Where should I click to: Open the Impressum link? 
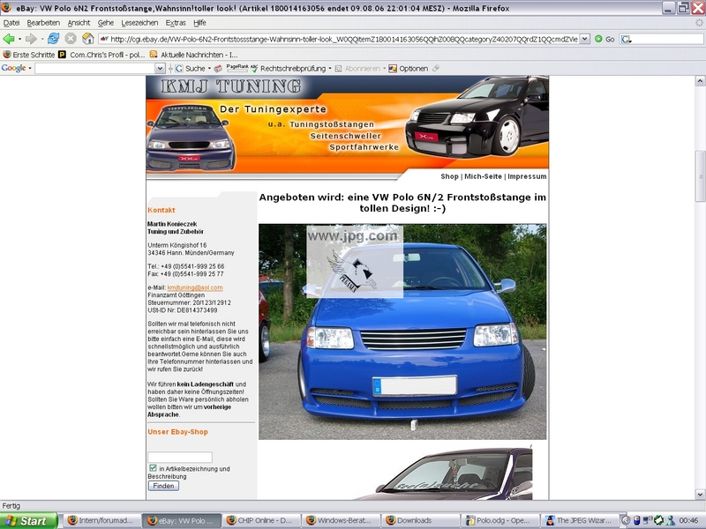(x=527, y=176)
